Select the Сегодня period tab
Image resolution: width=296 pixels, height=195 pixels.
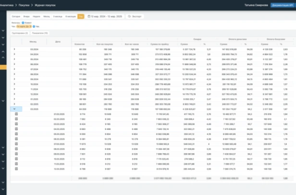click(16, 16)
